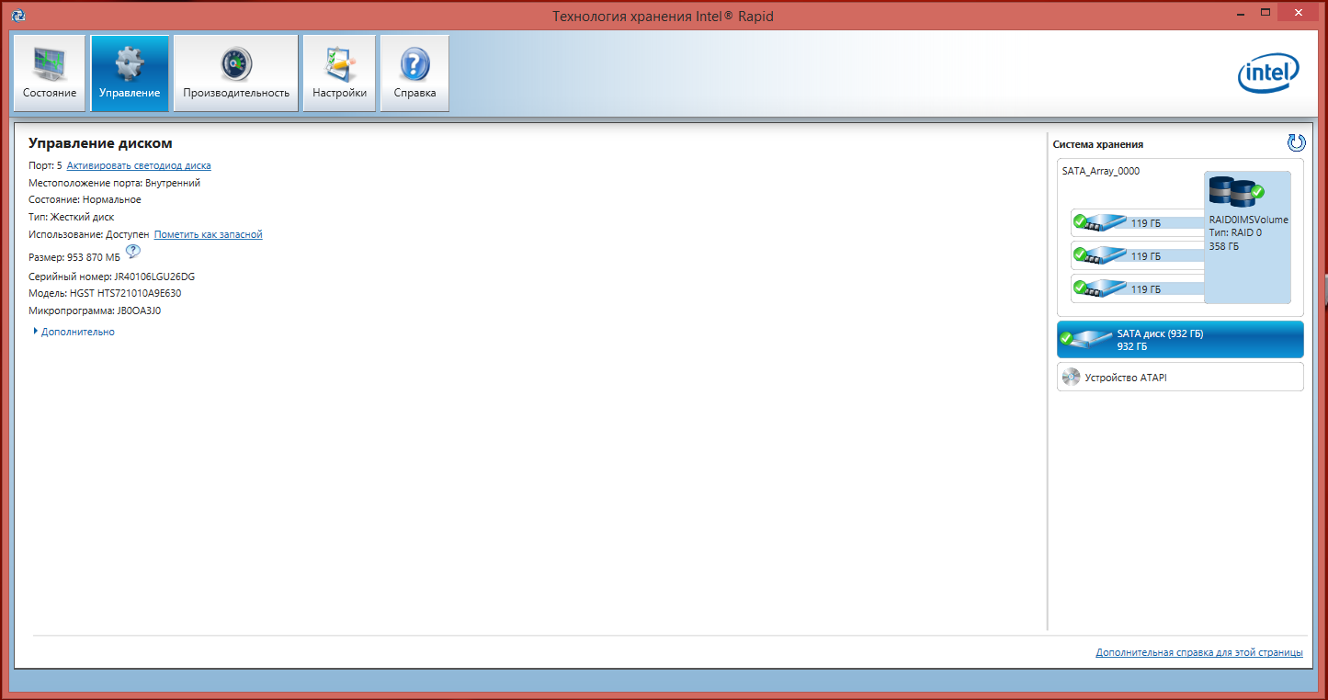The width and height of the screenshot is (1328, 700).
Task: Click the Тип: RAID 0 label
Action: (1235, 233)
